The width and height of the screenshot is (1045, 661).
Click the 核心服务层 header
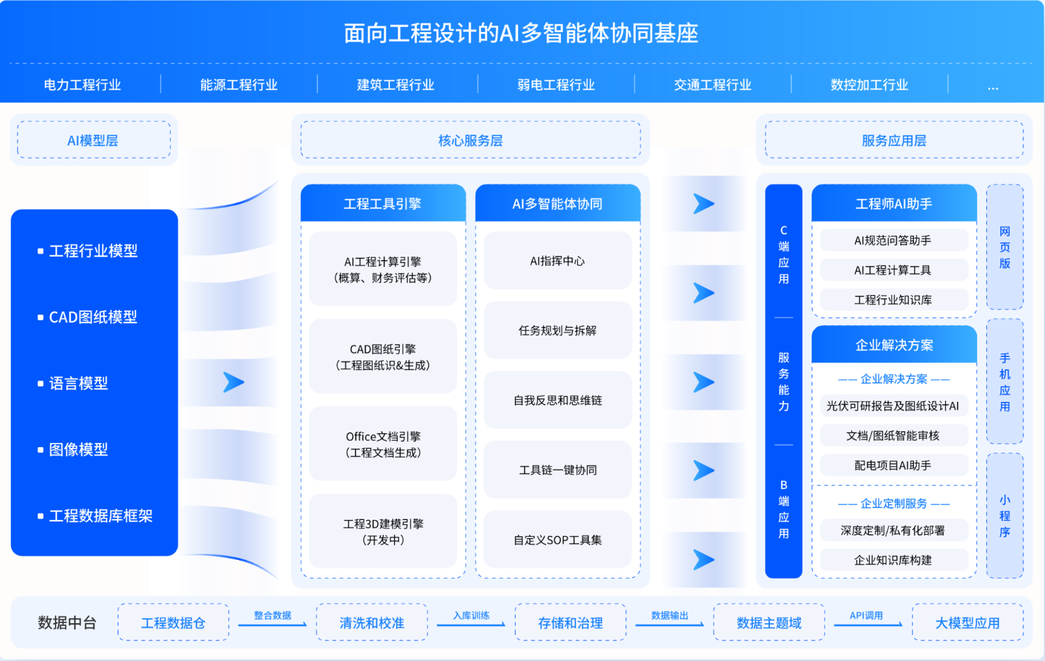471,140
